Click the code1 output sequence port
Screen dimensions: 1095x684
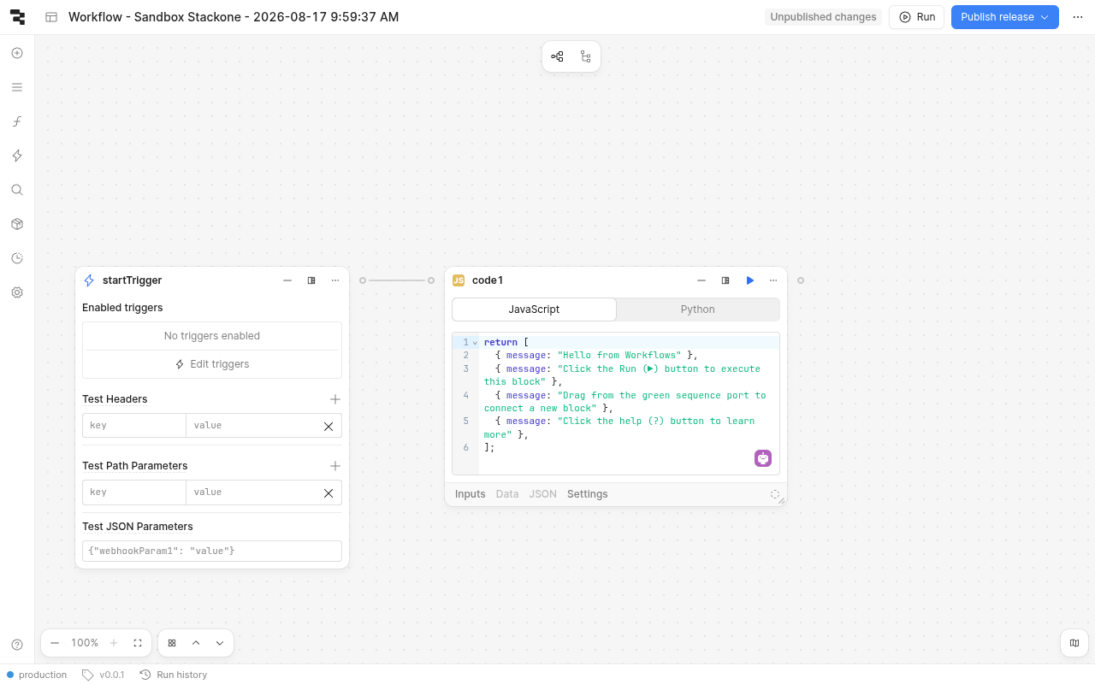click(x=801, y=280)
